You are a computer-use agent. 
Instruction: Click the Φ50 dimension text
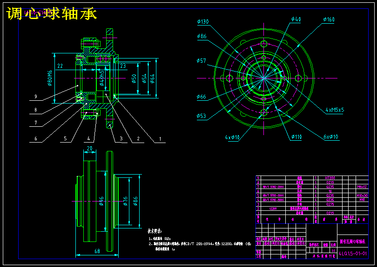click(x=134, y=78)
